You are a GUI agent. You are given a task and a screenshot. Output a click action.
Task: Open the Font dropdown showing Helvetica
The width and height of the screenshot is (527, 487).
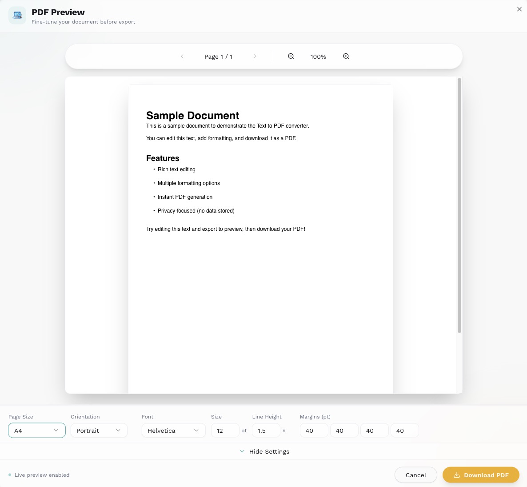[173, 431]
